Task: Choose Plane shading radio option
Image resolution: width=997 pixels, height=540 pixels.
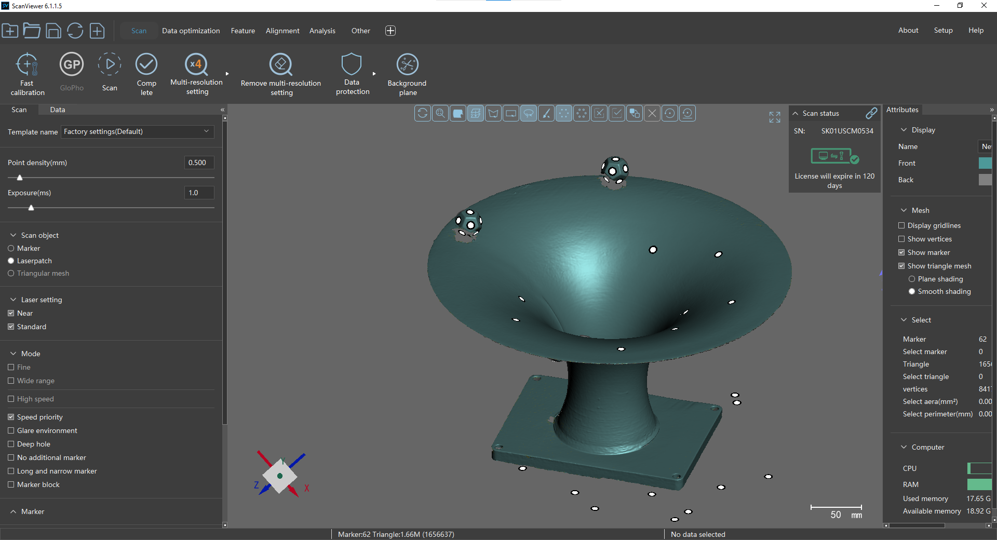Action: 912,279
